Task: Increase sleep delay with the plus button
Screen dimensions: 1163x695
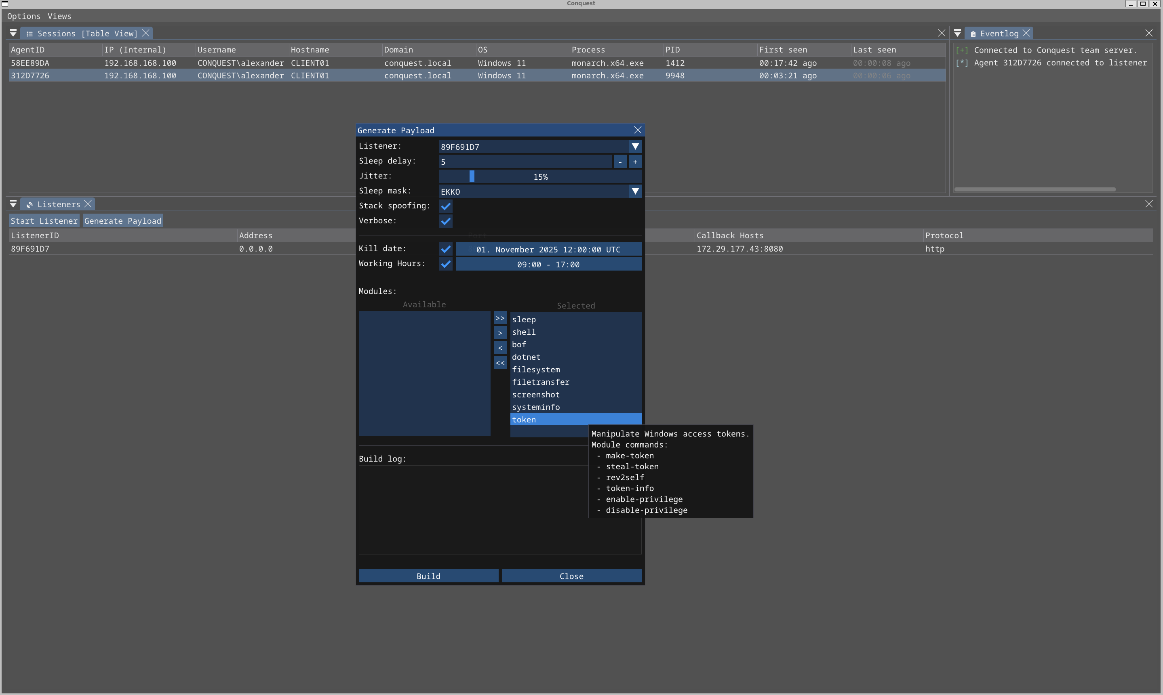Action: point(635,162)
